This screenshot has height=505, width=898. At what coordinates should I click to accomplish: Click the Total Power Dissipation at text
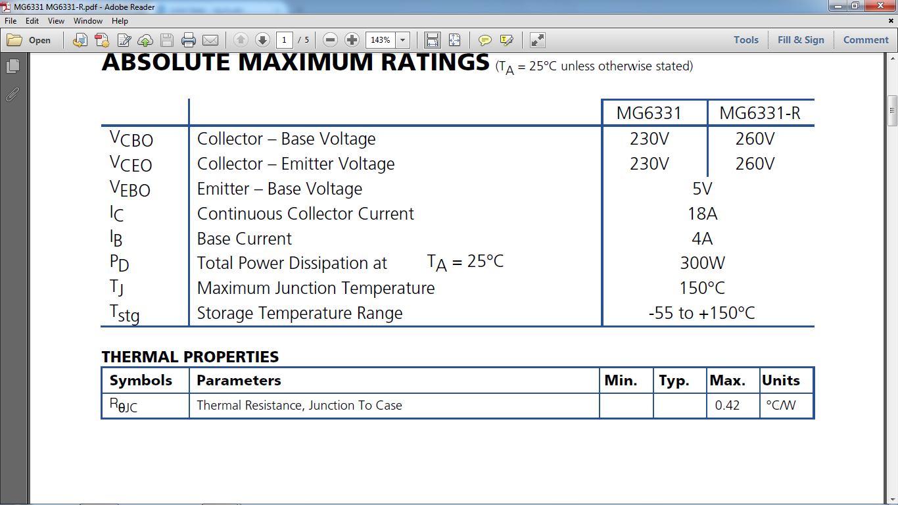pos(292,264)
